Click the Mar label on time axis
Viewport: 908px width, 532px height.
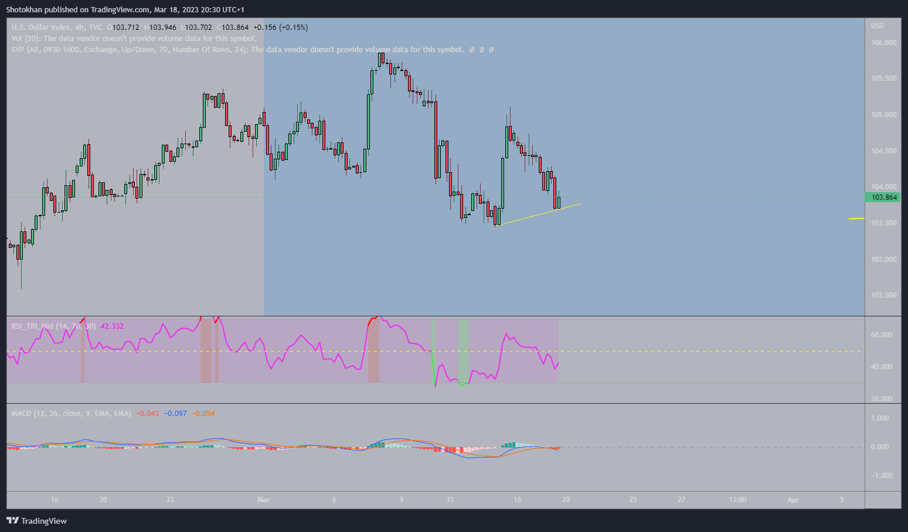click(263, 500)
